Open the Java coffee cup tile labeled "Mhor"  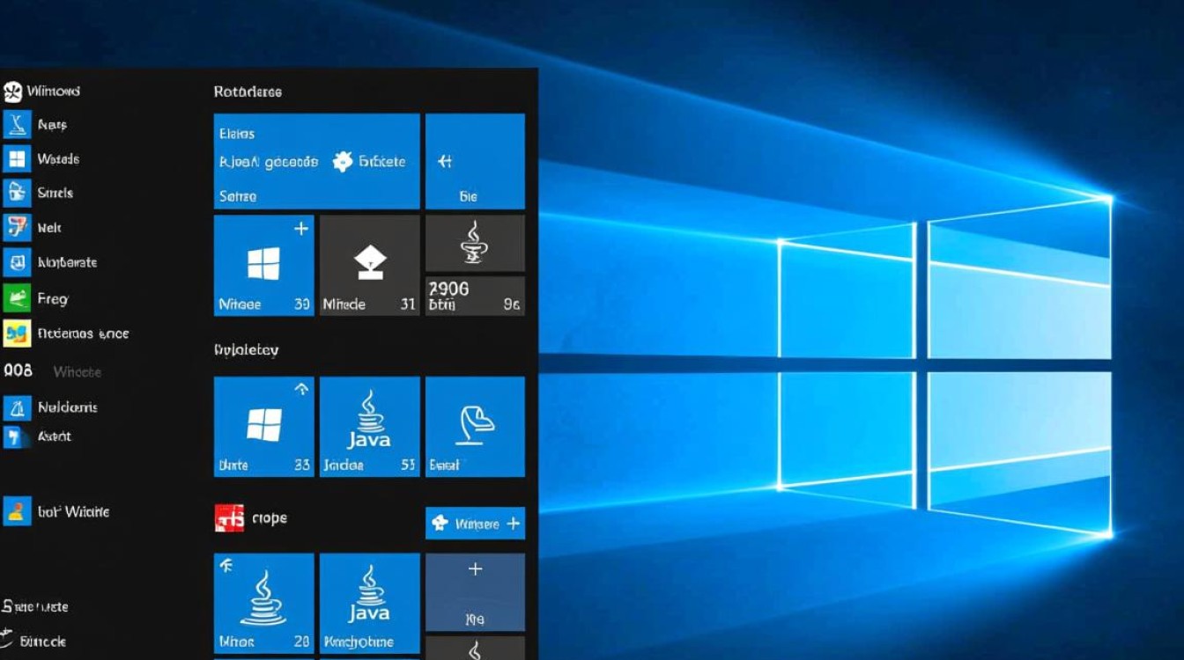click(263, 603)
